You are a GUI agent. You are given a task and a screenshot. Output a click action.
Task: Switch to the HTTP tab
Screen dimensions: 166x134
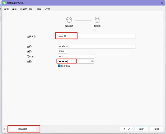47,9
